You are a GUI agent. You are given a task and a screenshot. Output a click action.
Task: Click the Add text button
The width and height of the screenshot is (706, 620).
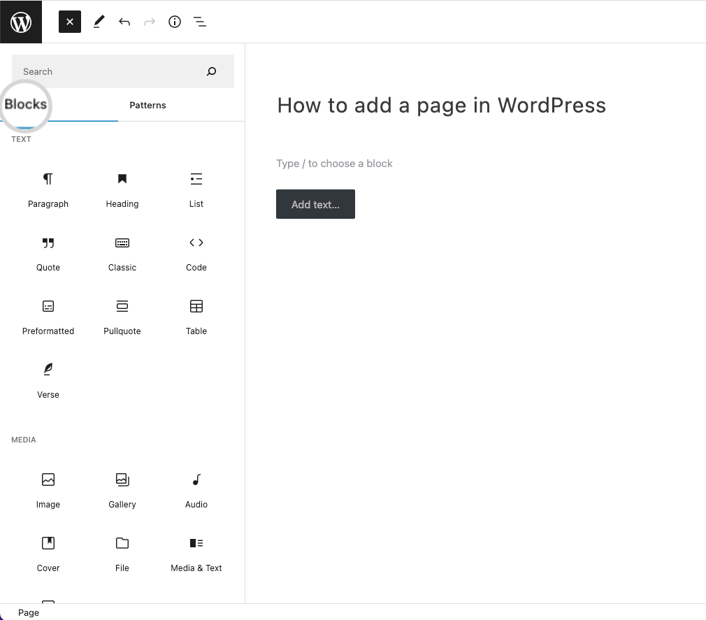click(x=315, y=204)
